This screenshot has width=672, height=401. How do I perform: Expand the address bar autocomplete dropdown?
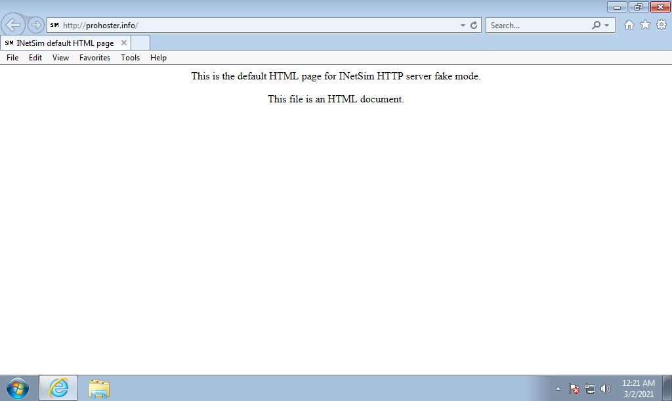pyautogui.click(x=463, y=26)
